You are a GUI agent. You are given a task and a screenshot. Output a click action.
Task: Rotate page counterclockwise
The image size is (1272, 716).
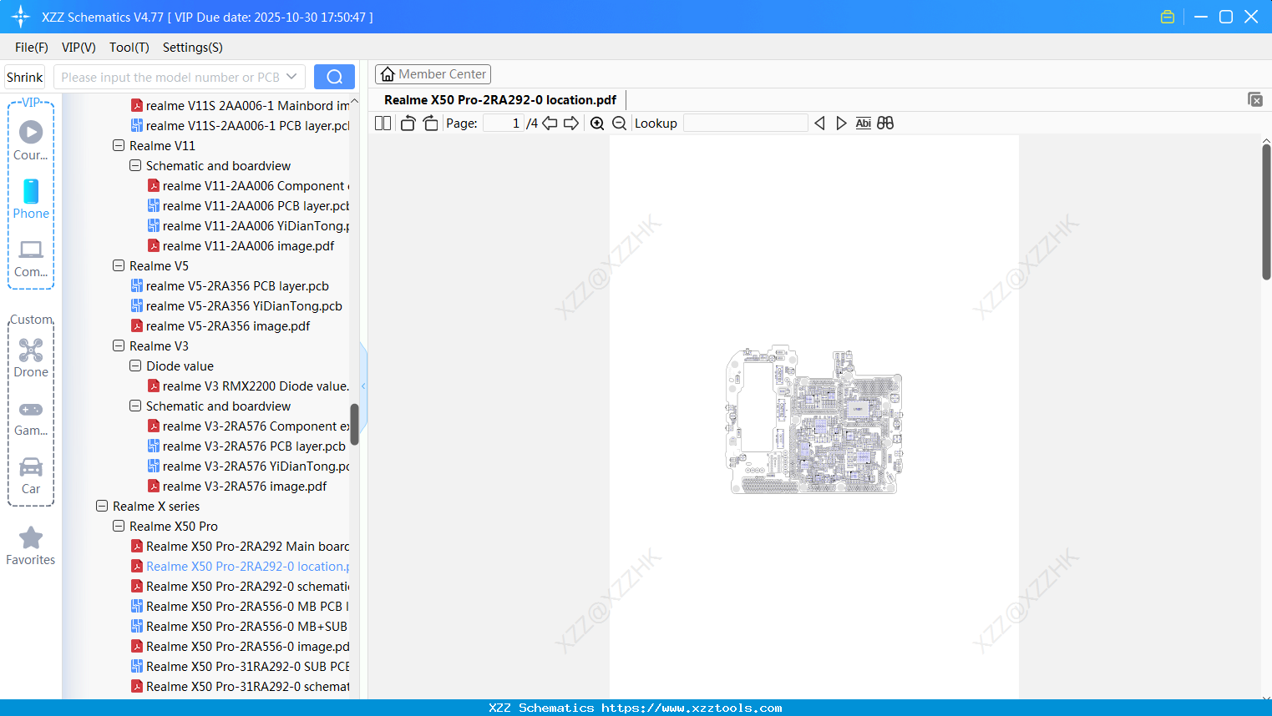click(408, 123)
